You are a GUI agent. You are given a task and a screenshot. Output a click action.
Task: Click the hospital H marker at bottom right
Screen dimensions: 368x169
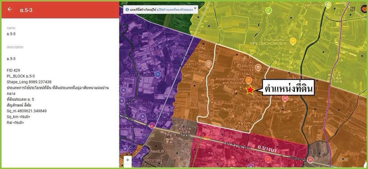click(311, 160)
